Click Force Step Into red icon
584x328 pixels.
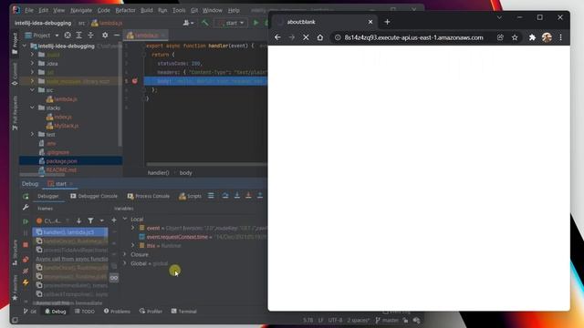pyautogui.click(x=248, y=196)
